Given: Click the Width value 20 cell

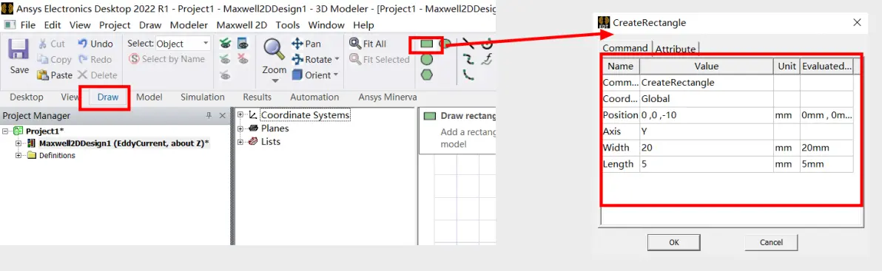Looking at the screenshot, I should point(707,148).
